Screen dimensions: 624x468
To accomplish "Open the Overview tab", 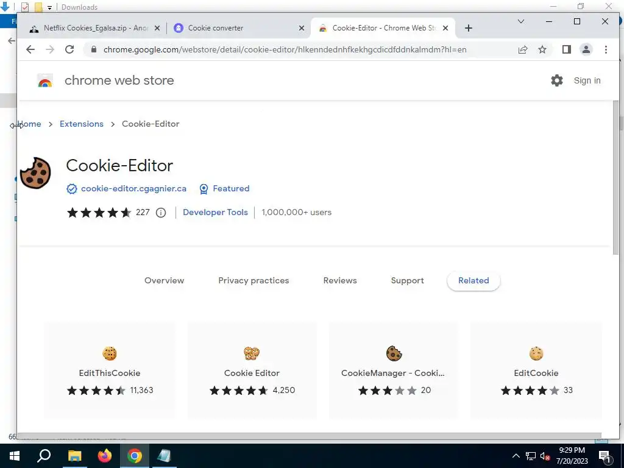I will (165, 280).
